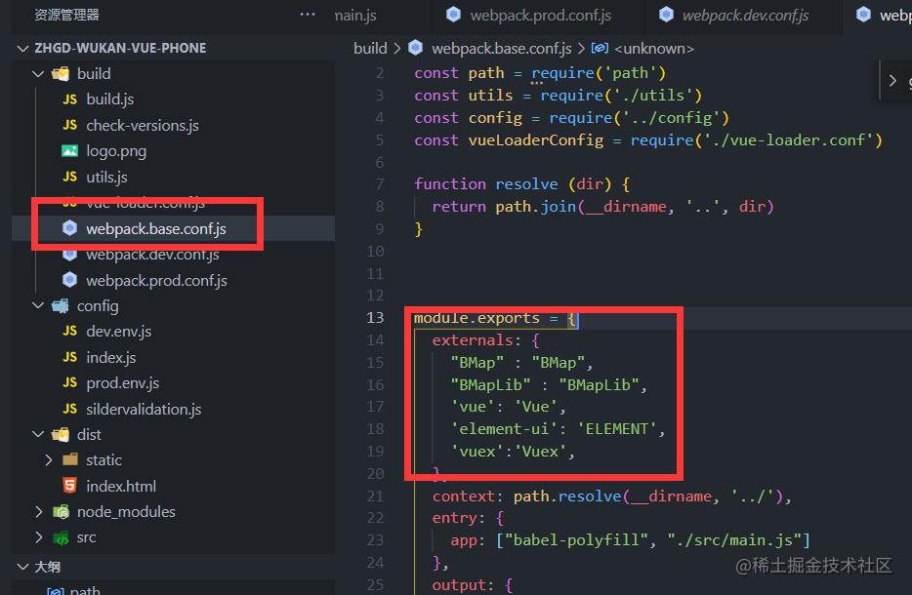
Task: Expand the collapsed widget chevron at editor right
Action: tap(892, 81)
